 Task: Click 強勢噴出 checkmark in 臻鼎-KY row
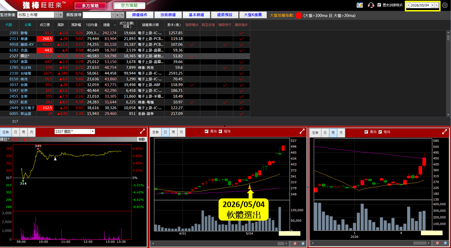click(192, 45)
